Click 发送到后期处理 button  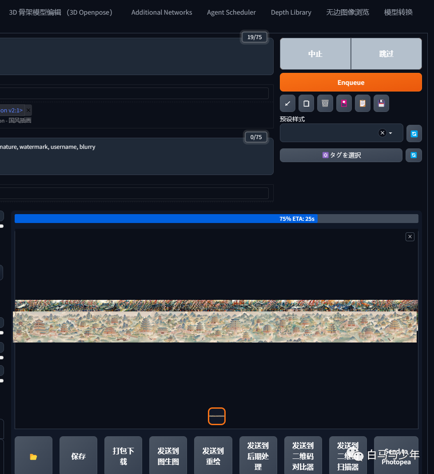point(258,456)
